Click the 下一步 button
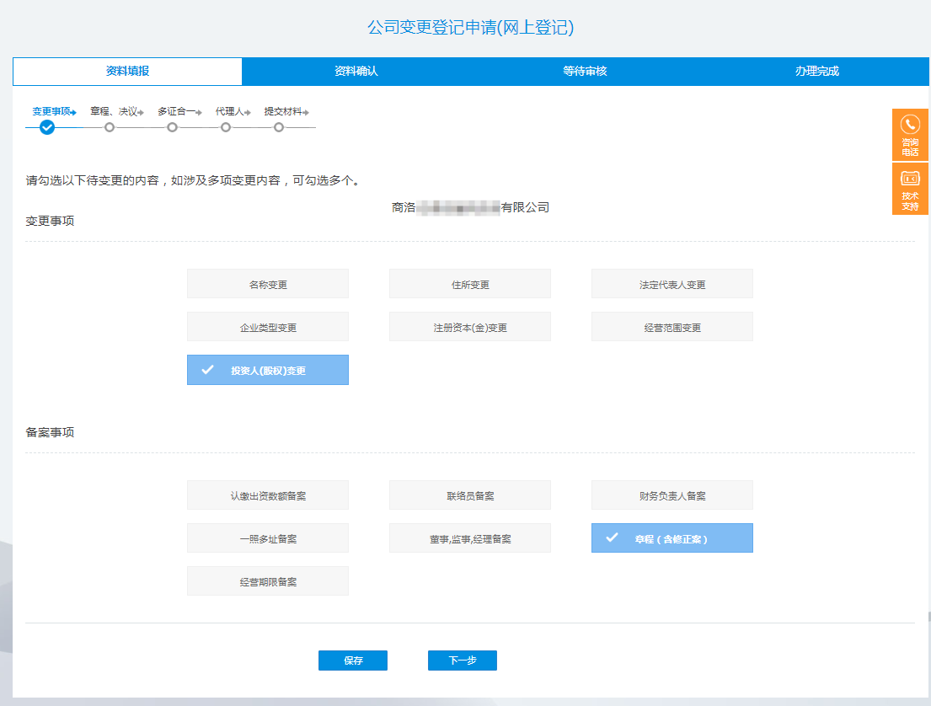Viewport: 931px width, 706px height. [462, 661]
